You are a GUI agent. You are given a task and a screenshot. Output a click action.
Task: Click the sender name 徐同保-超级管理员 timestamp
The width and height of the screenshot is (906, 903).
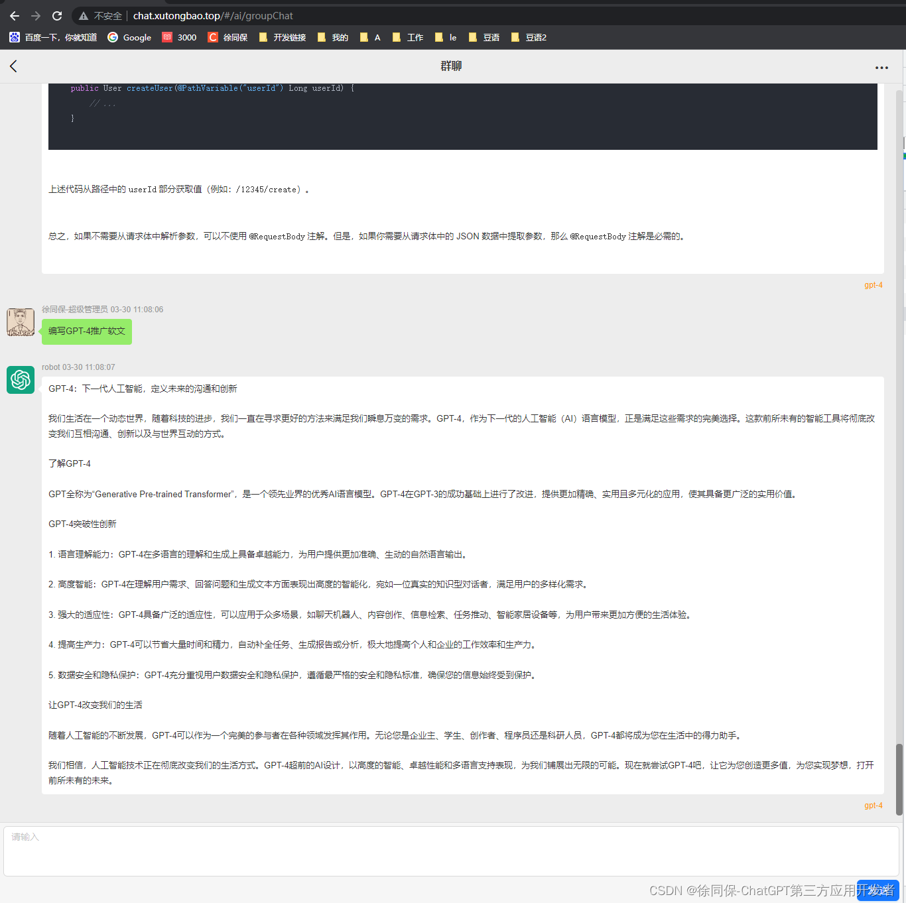point(102,310)
